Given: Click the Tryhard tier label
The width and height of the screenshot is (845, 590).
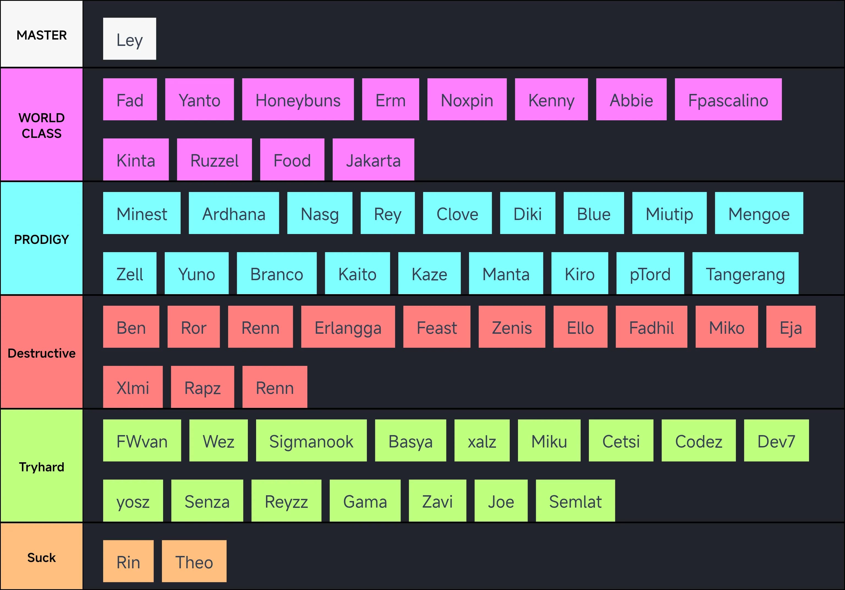Looking at the screenshot, I should [x=42, y=466].
